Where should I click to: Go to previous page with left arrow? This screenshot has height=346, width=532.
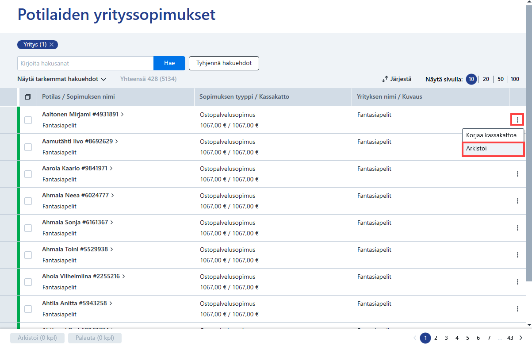[414, 338]
